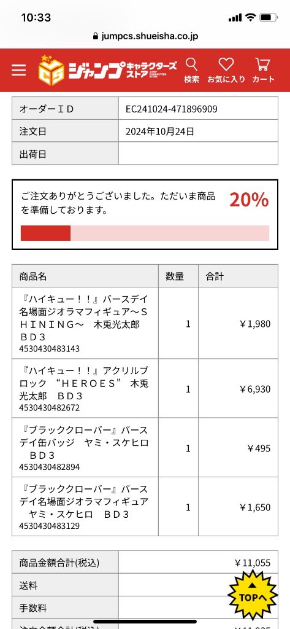Viewport: 290px width, 629px height.
Task: Open search via magnifier icon
Action: [191, 70]
